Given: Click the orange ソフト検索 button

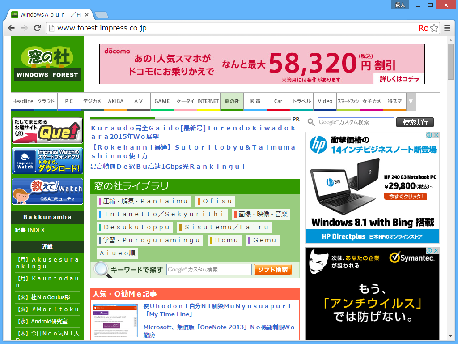Looking at the screenshot, I should point(272,269).
